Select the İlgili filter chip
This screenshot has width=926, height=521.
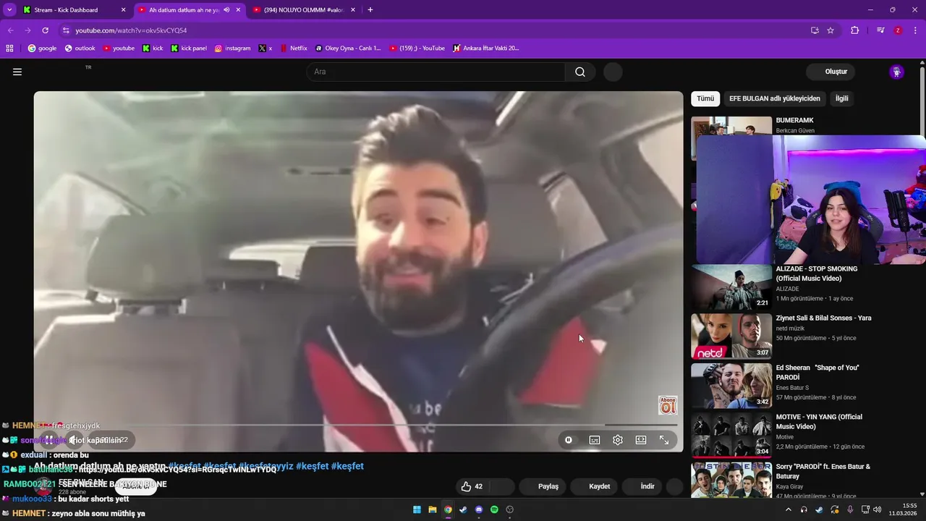pyautogui.click(x=842, y=98)
